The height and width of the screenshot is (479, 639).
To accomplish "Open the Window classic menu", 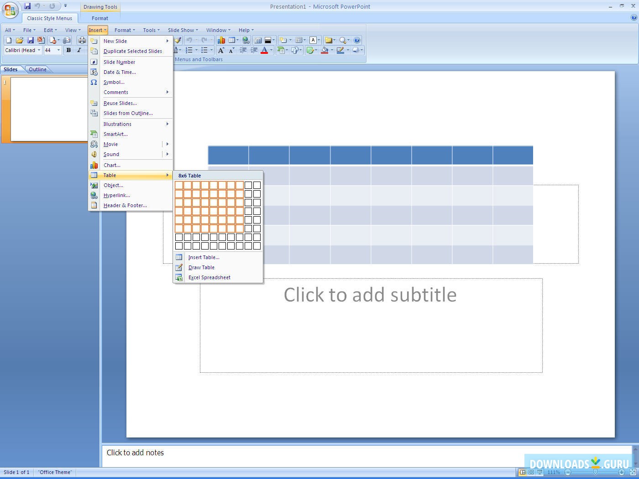I will (x=218, y=30).
